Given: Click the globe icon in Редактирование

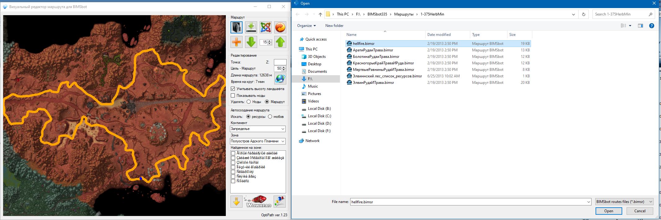Looking at the screenshot, I should click(x=280, y=79).
